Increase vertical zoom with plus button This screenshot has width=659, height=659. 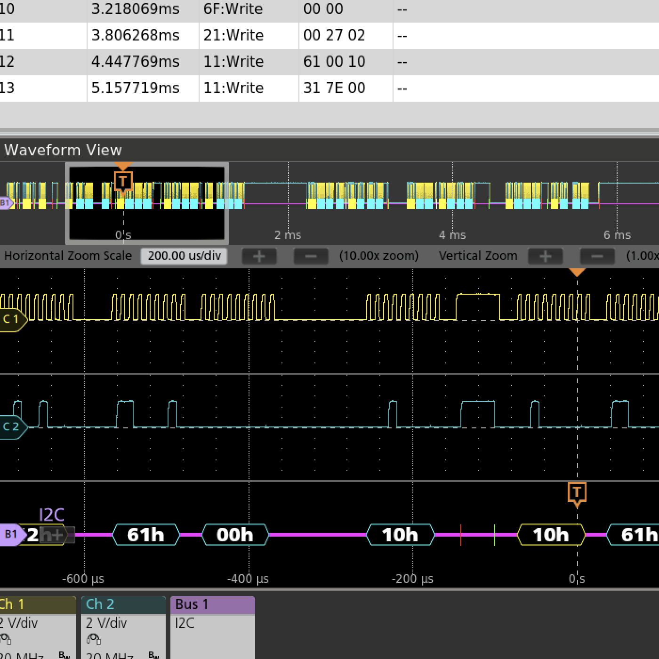tap(545, 257)
